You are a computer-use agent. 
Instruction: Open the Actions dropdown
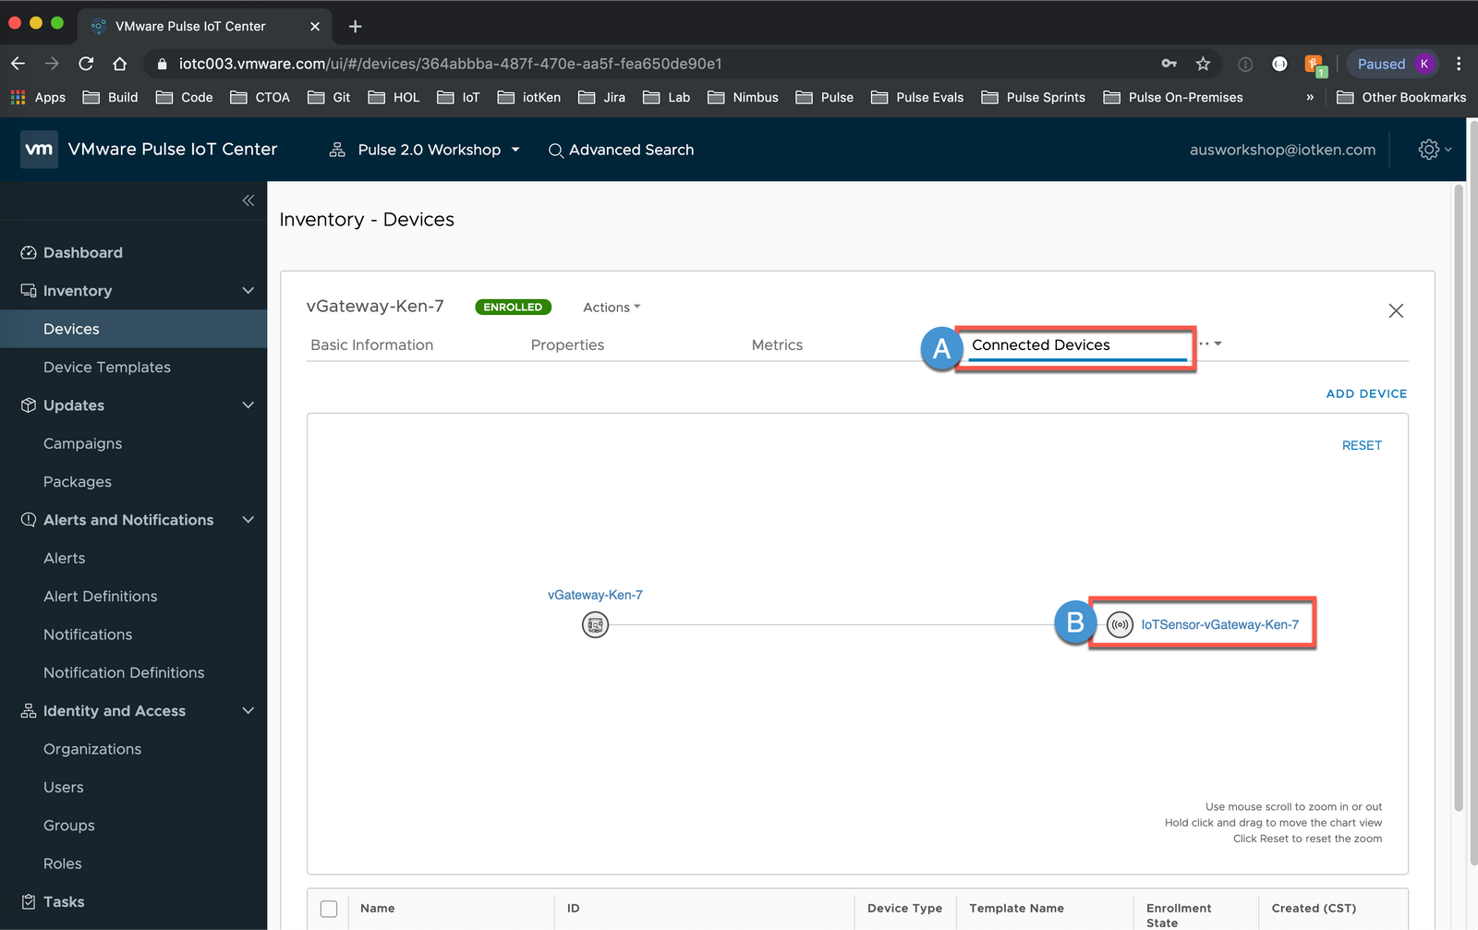pyautogui.click(x=612, y=308)
